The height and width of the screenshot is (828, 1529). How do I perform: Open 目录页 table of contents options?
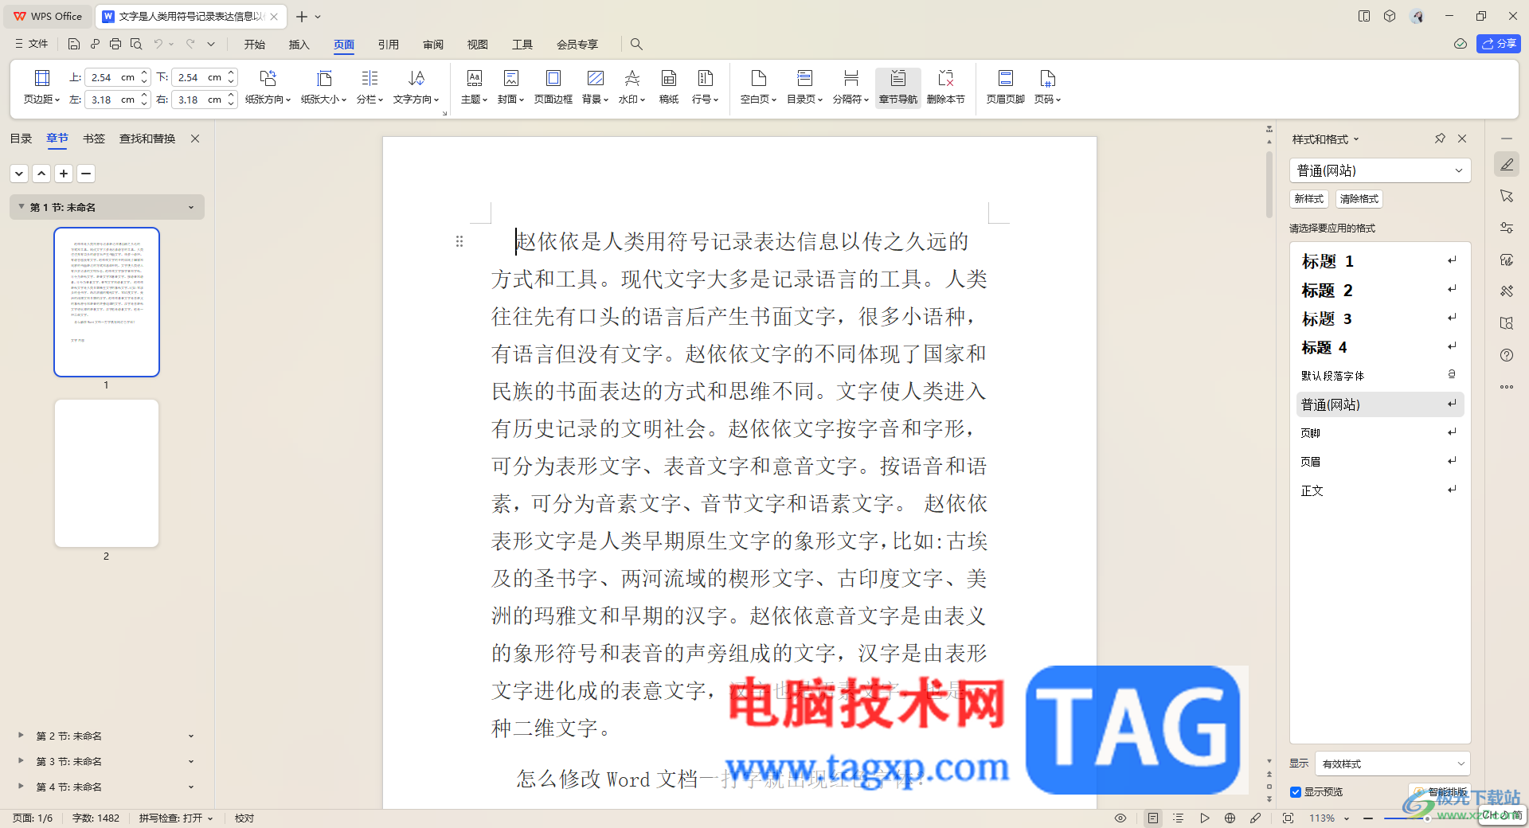point(804,87)
